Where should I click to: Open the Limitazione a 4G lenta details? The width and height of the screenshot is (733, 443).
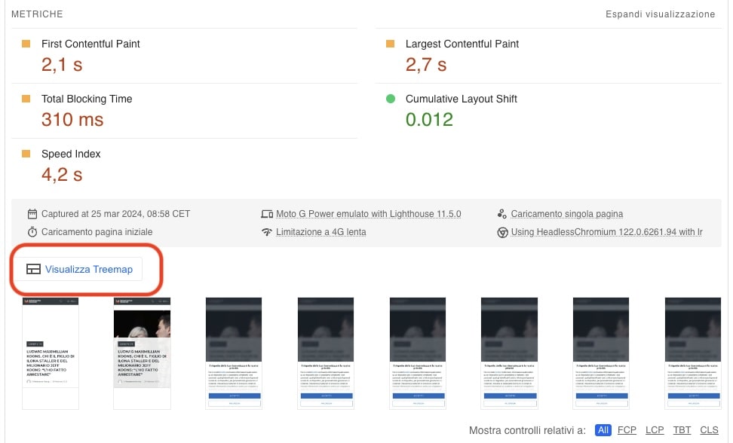[320, 232]
